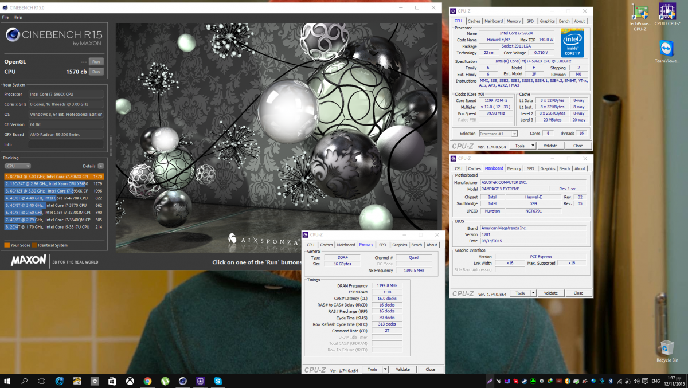Open Skype from the taskbar
688x388 pixels.
coord(218,381)
